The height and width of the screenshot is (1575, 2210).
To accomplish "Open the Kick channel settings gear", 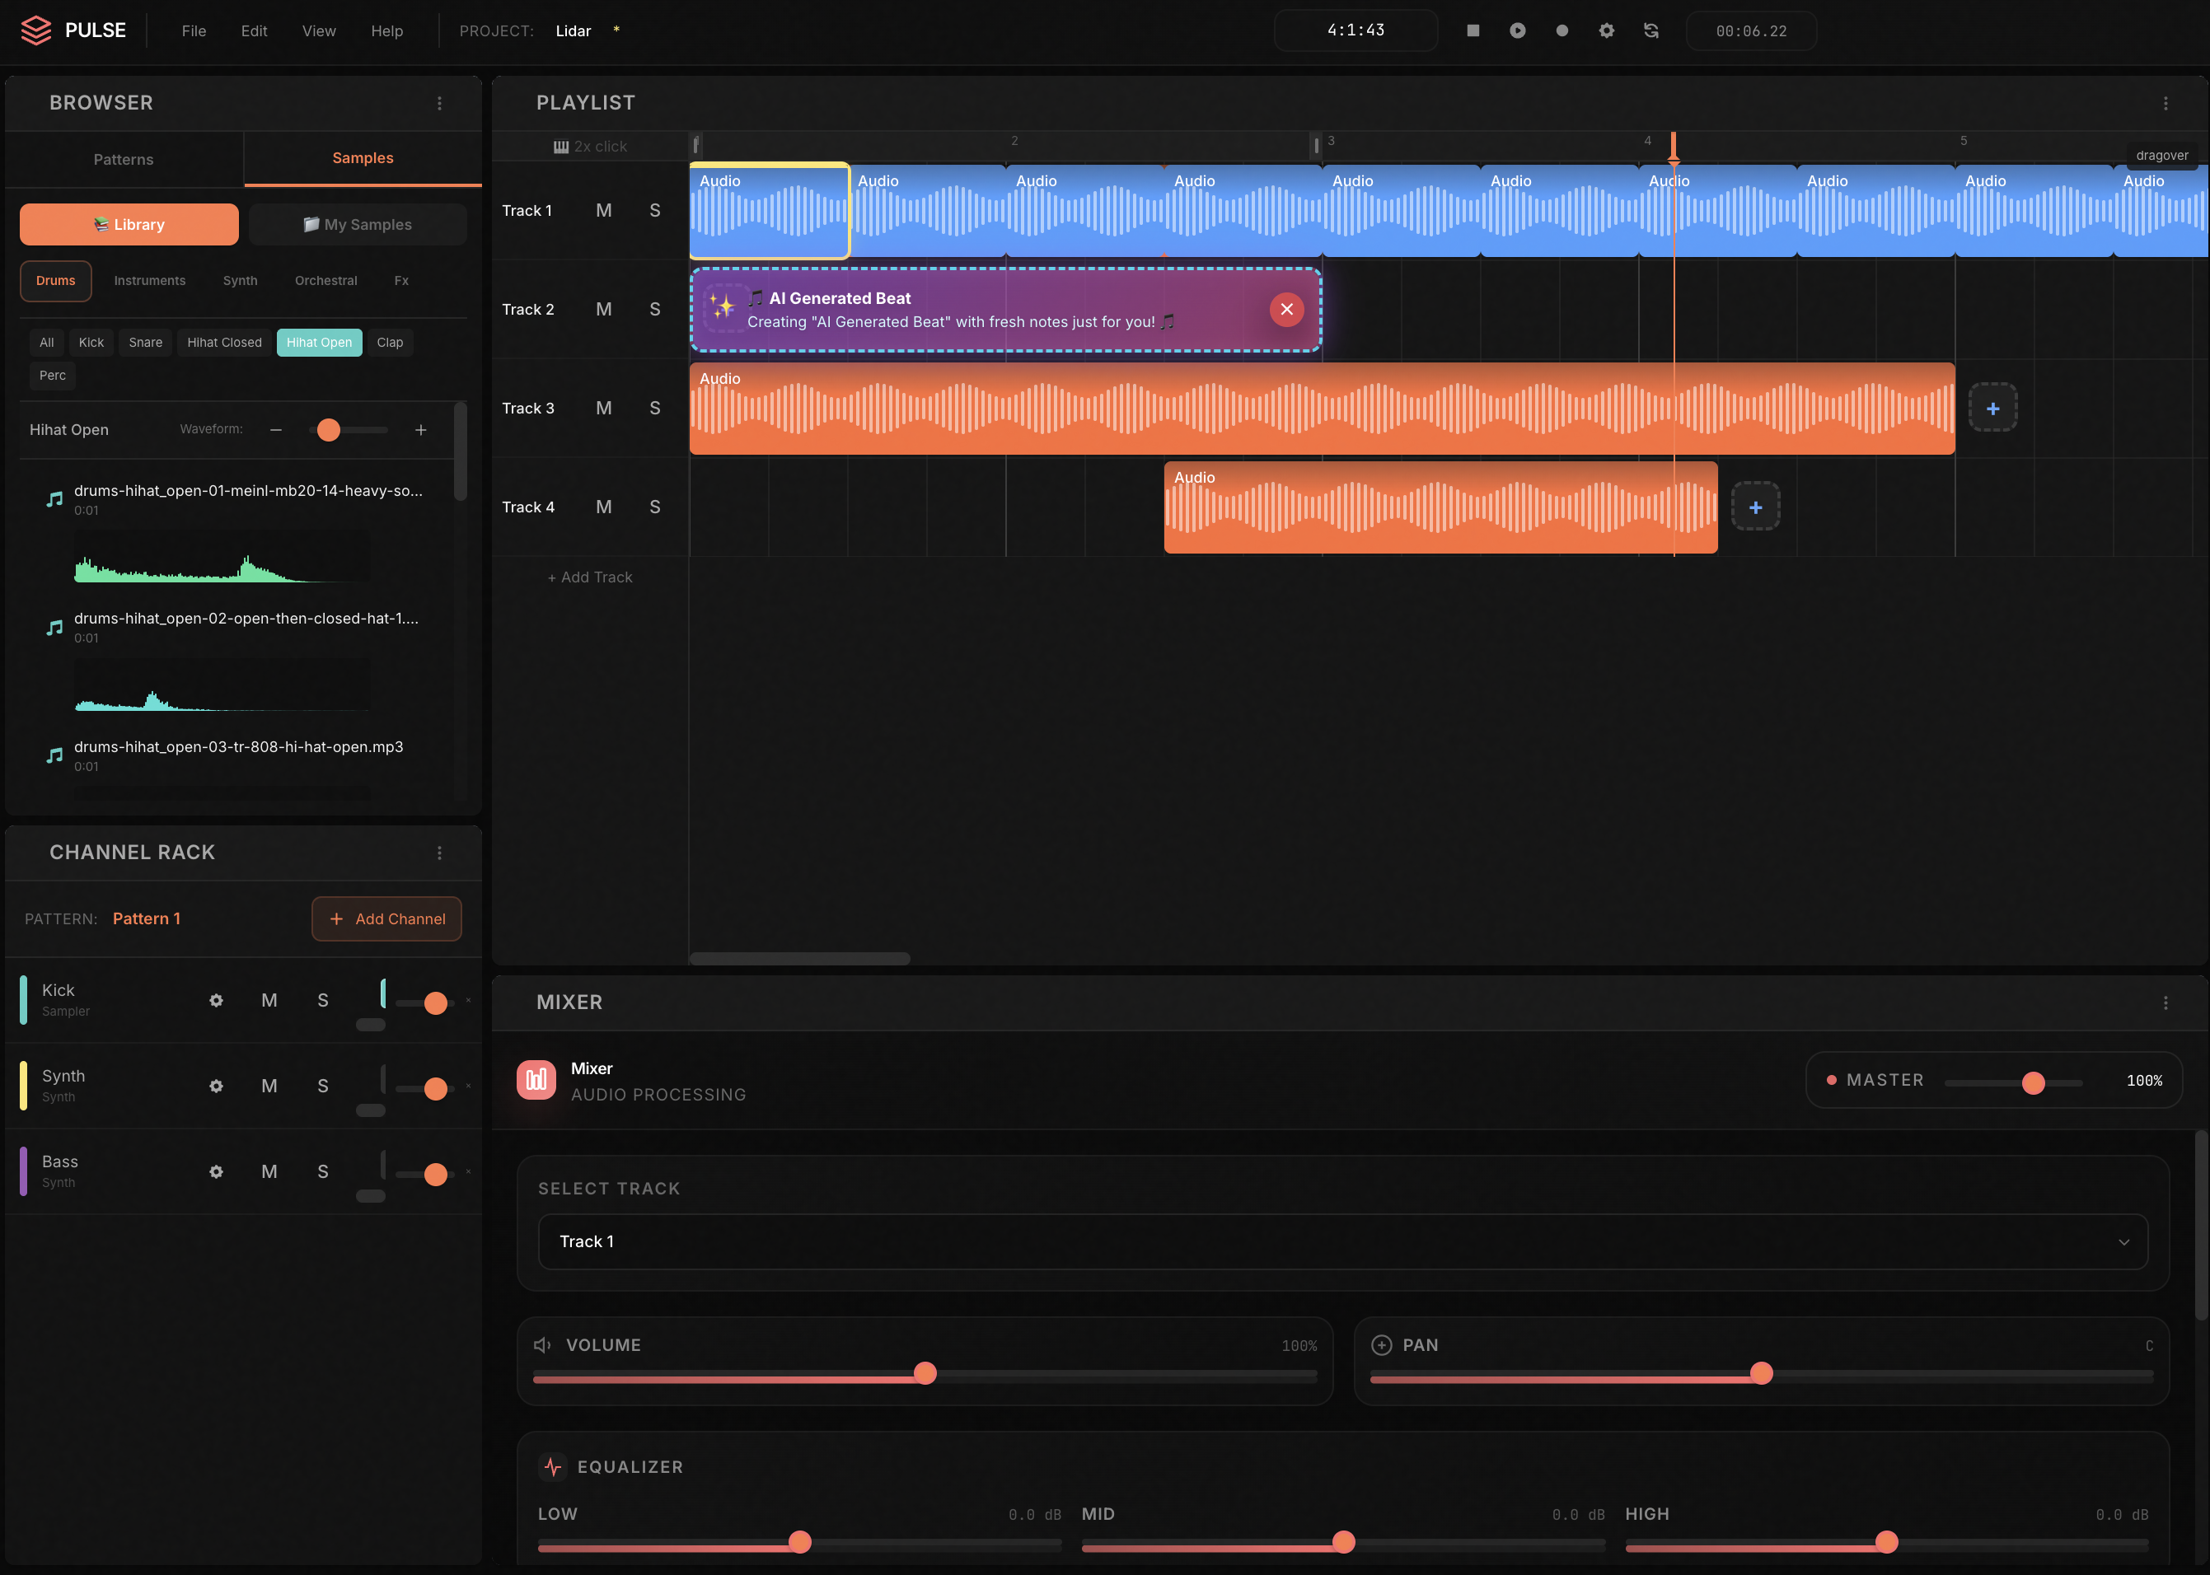I will pos(215,1000).
